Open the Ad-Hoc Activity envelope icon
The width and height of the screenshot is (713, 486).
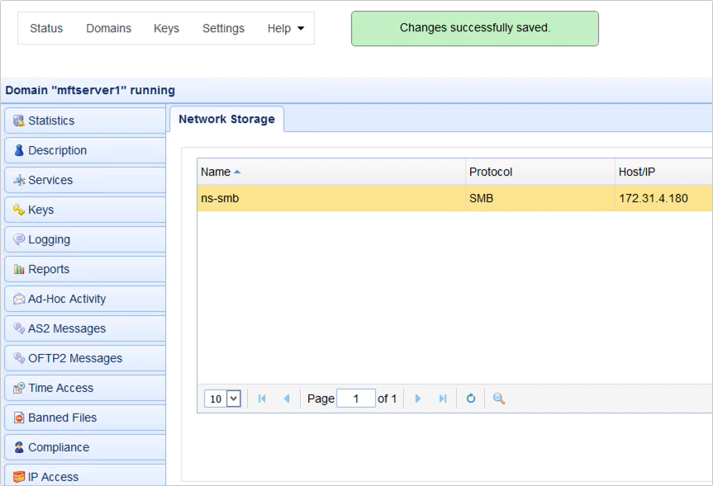click(x=18, y=299)
